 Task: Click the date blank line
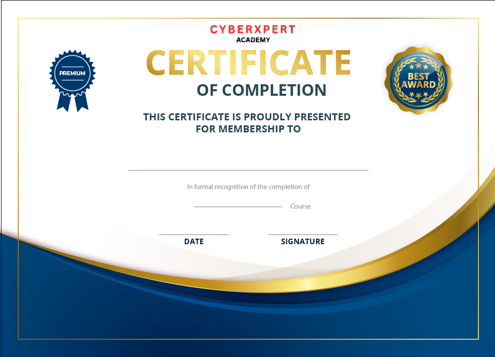(x=194, y=235)
